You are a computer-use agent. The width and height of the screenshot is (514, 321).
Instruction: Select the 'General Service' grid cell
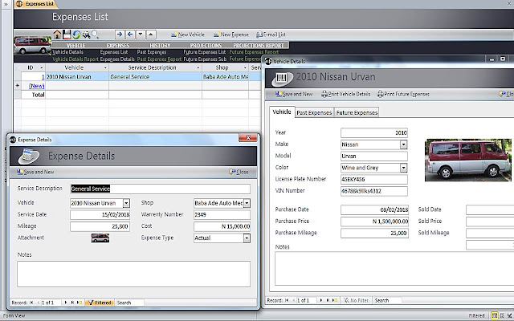[x=155, y=77]
